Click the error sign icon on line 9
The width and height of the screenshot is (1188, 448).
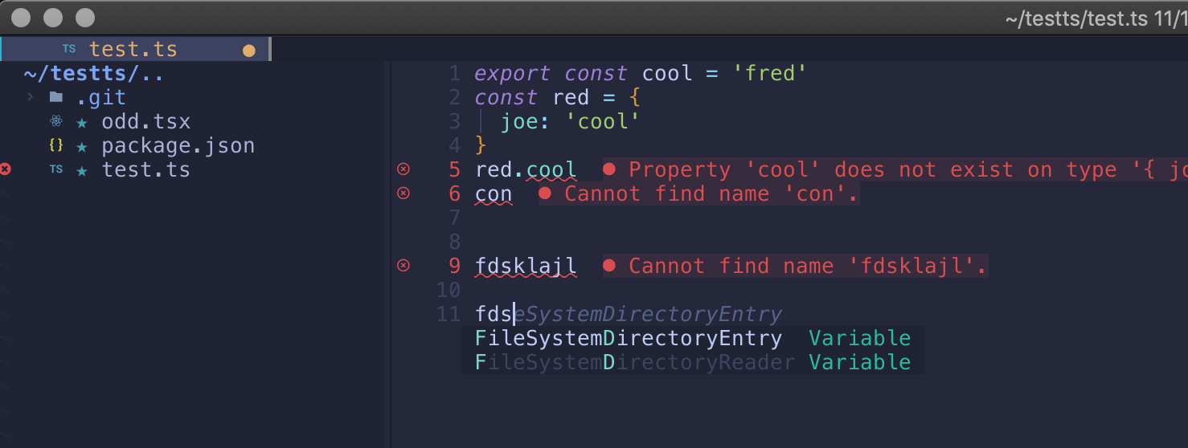point(404,265)
